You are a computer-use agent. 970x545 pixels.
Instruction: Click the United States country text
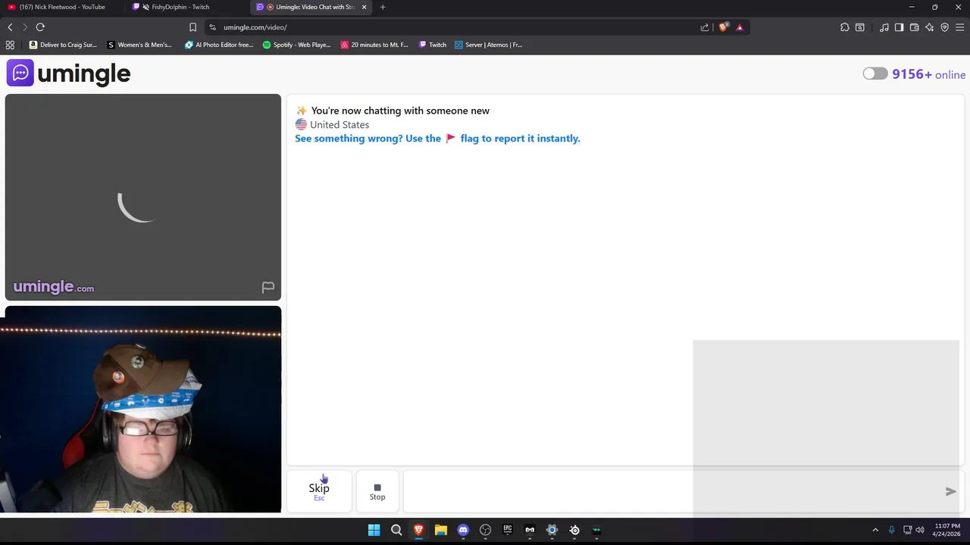tap(339, 124)
